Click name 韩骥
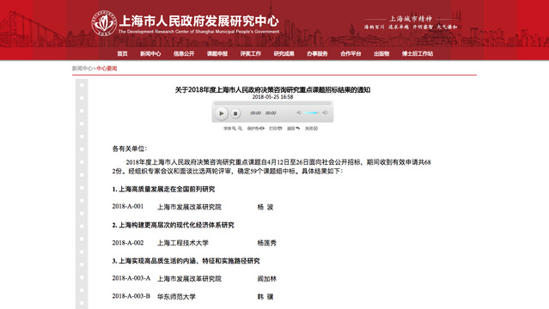549x309 pixels. [265, 297]
